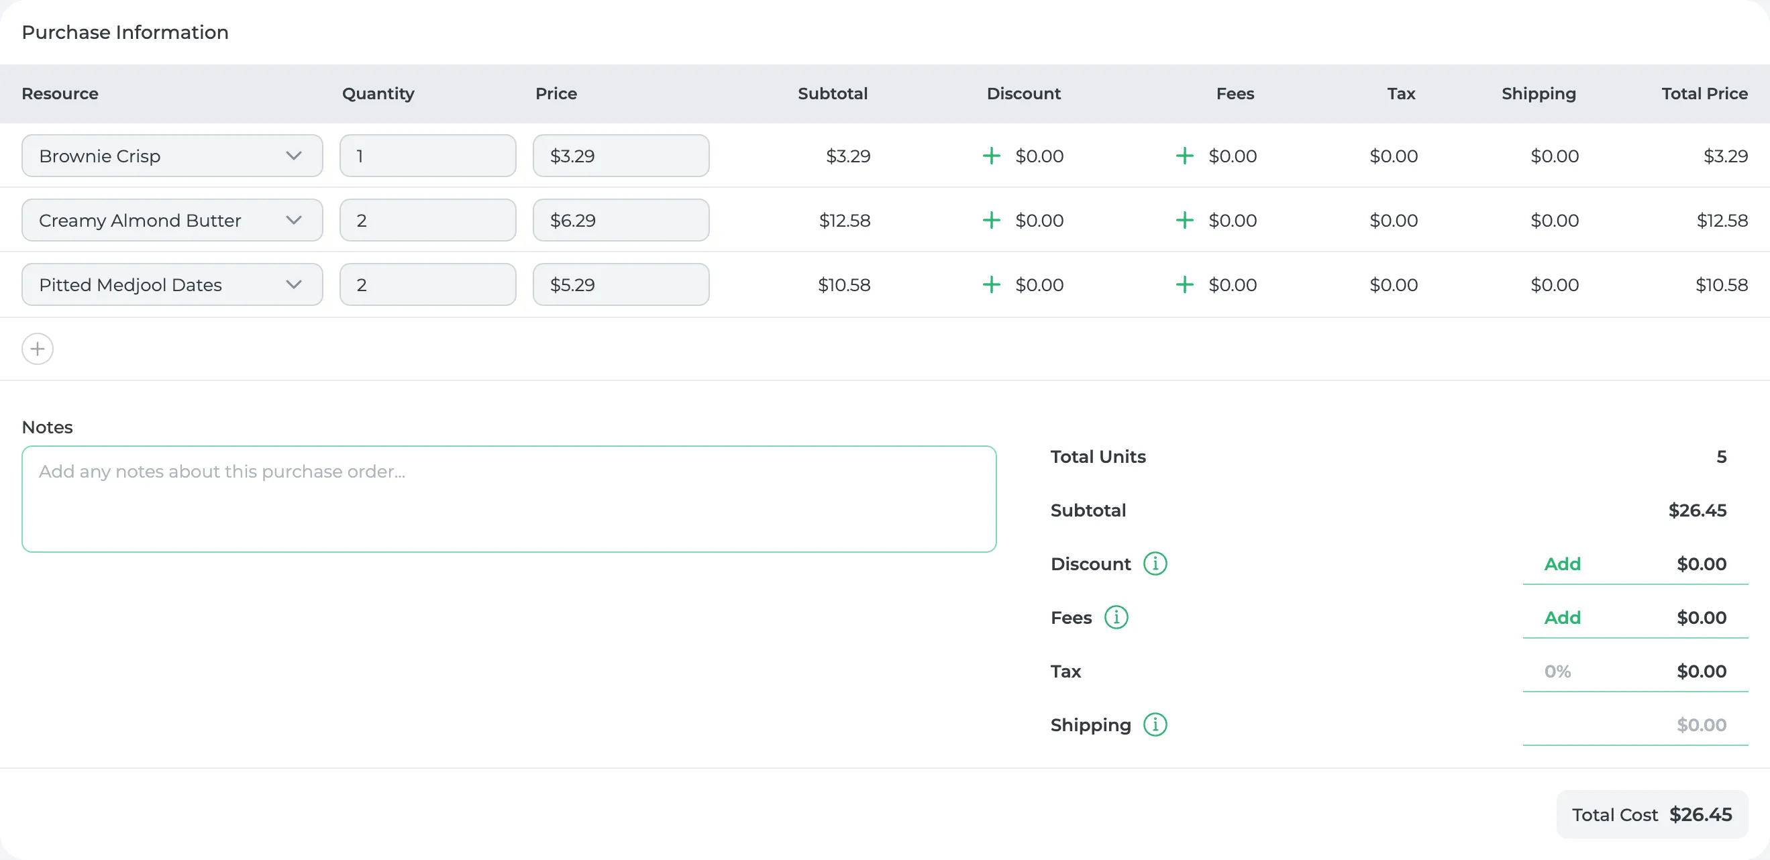Add fees to Brownie Crisp row
The height and width of the screenshot is (860, 1770).
click(1184, 156)
